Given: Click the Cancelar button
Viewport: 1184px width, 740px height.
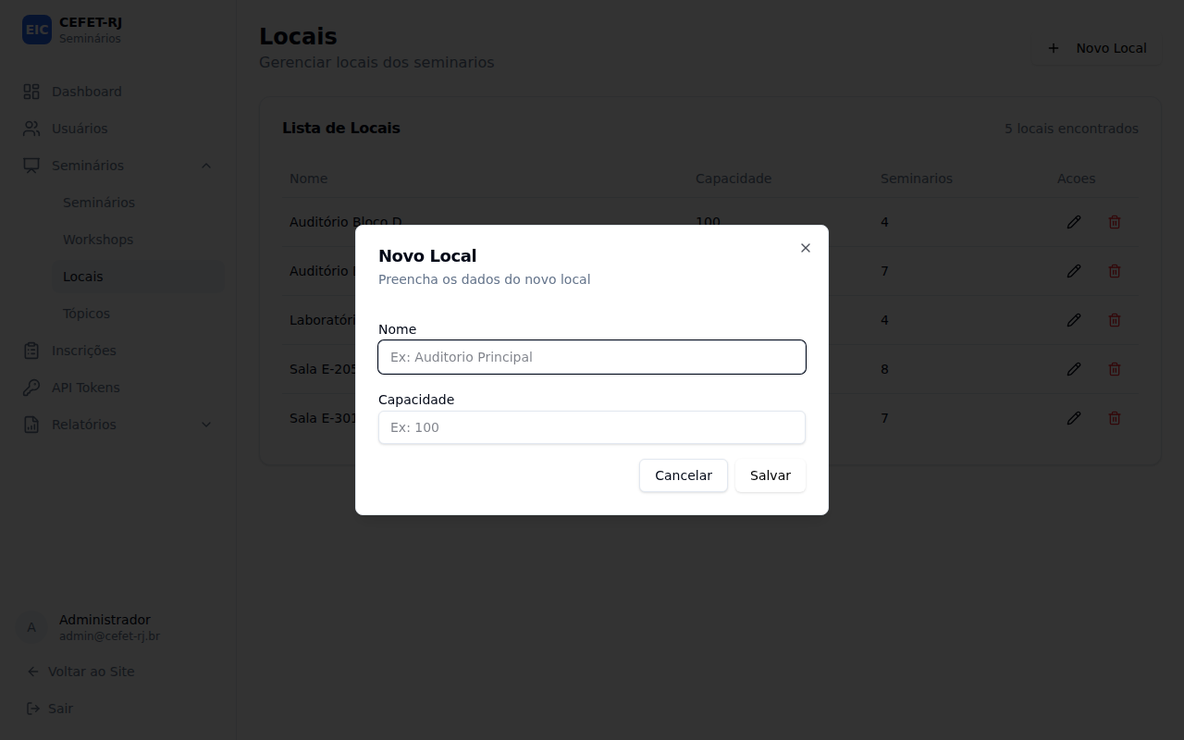Looking at the screenshot, I should (x=684, y=475).
